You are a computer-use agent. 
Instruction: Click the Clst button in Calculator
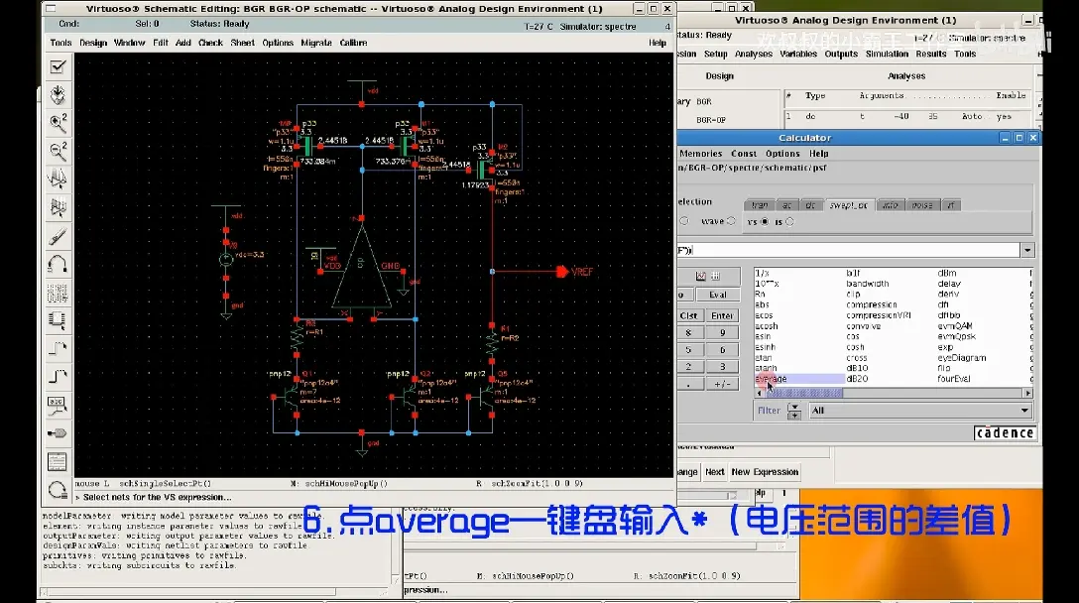pyautogui.click(x=689, y=316)
